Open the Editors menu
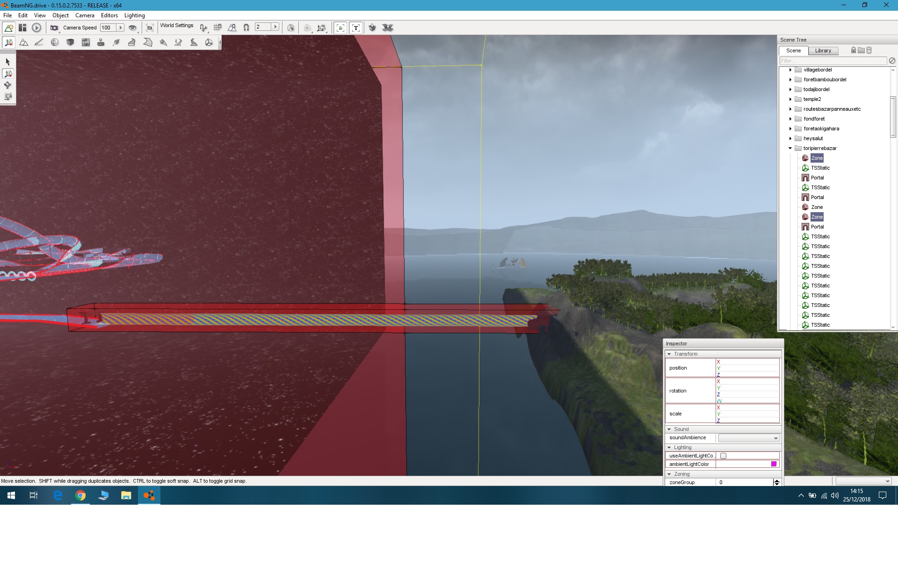This screenshot has height=572, width=898. (109, 15)
